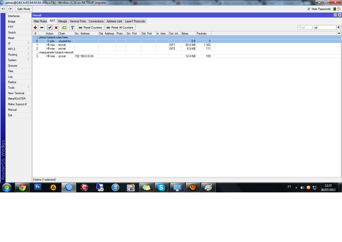The height and width of the screenshot is (242, 342).
Task: Open Google Chrome from taskbar
Action: pyautogui.click(x=22, y=187)
